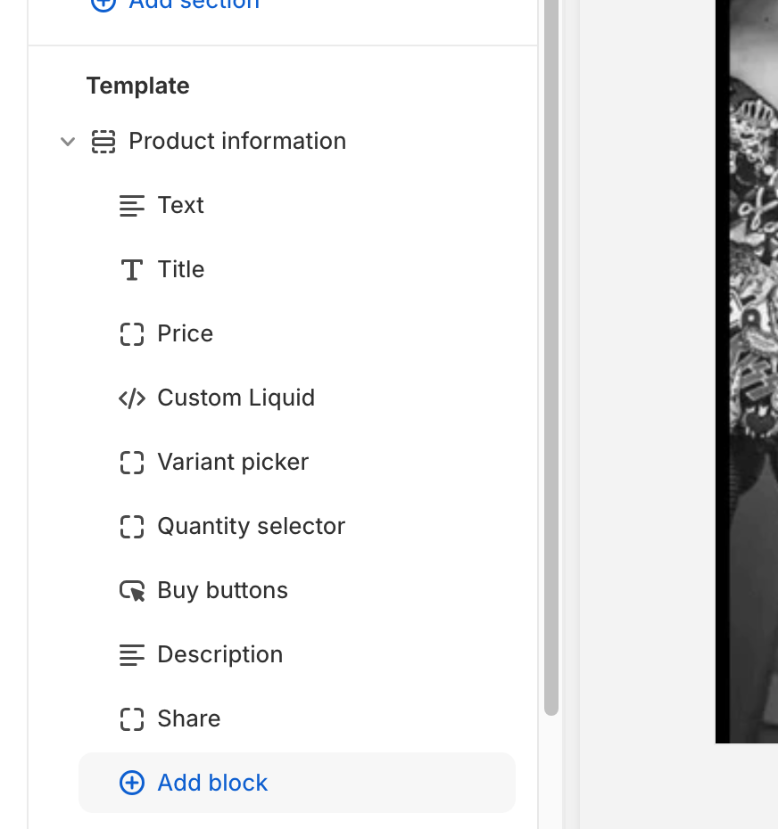Collapse the Product information section
The height and width of the screenshot is (829, 778).
click(67, 141)
